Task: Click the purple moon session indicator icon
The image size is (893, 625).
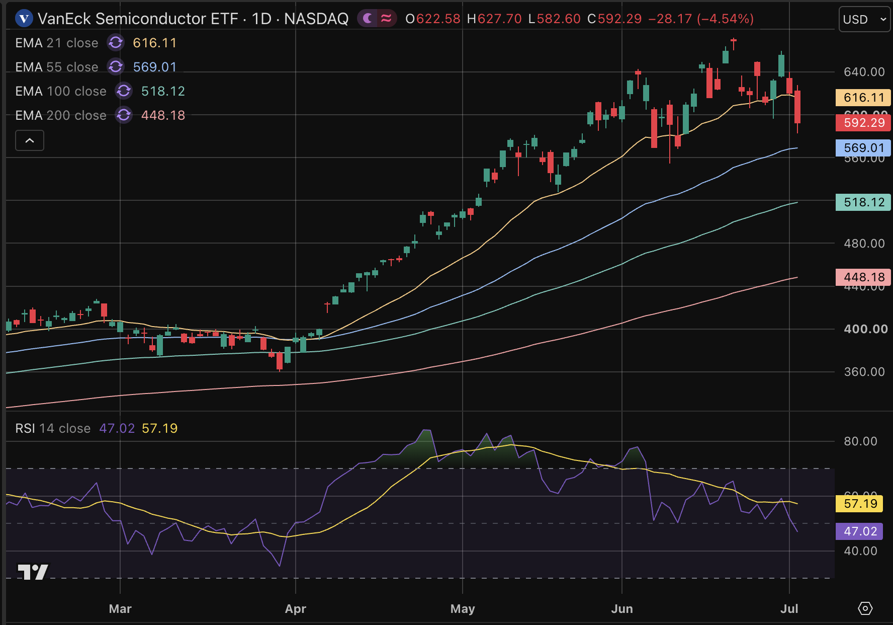Action: [x=368, y=19]
